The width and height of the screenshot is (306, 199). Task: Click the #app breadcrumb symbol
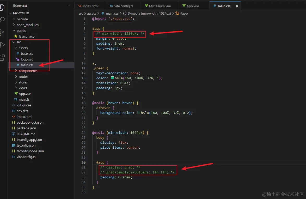pos(182,14)
